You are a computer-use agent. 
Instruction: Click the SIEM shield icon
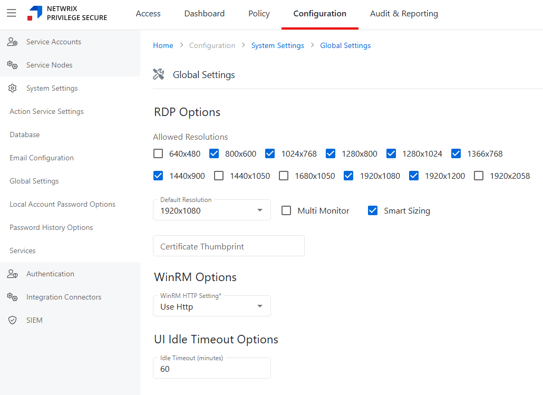point(13,321)
